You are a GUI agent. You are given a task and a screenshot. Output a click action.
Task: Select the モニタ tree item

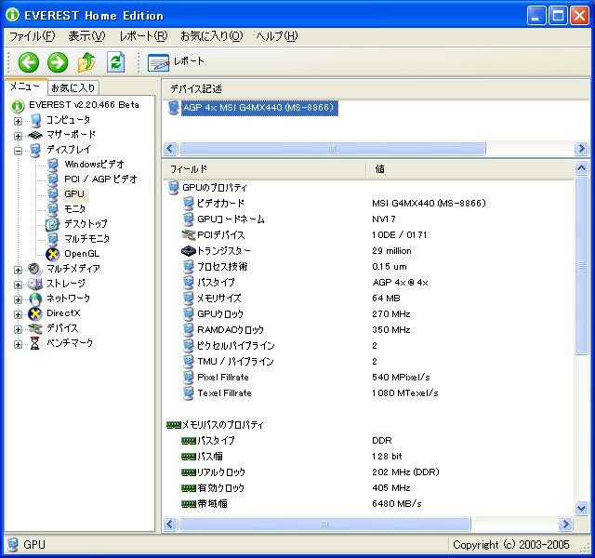coord(74,208)
